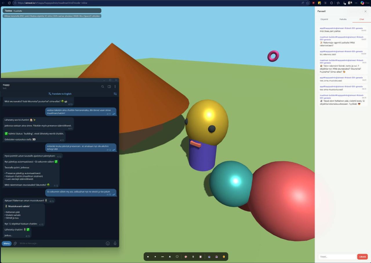
Task: Select the cone triangle shape tool
Action: (x=170, y=257)
